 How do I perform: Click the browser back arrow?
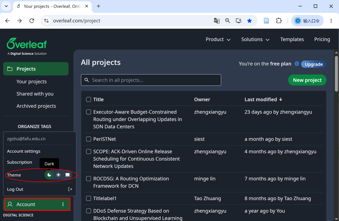(7, 21)
